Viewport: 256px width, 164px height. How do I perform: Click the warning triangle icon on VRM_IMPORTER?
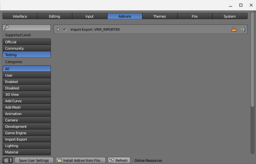[x=234, y=29]
